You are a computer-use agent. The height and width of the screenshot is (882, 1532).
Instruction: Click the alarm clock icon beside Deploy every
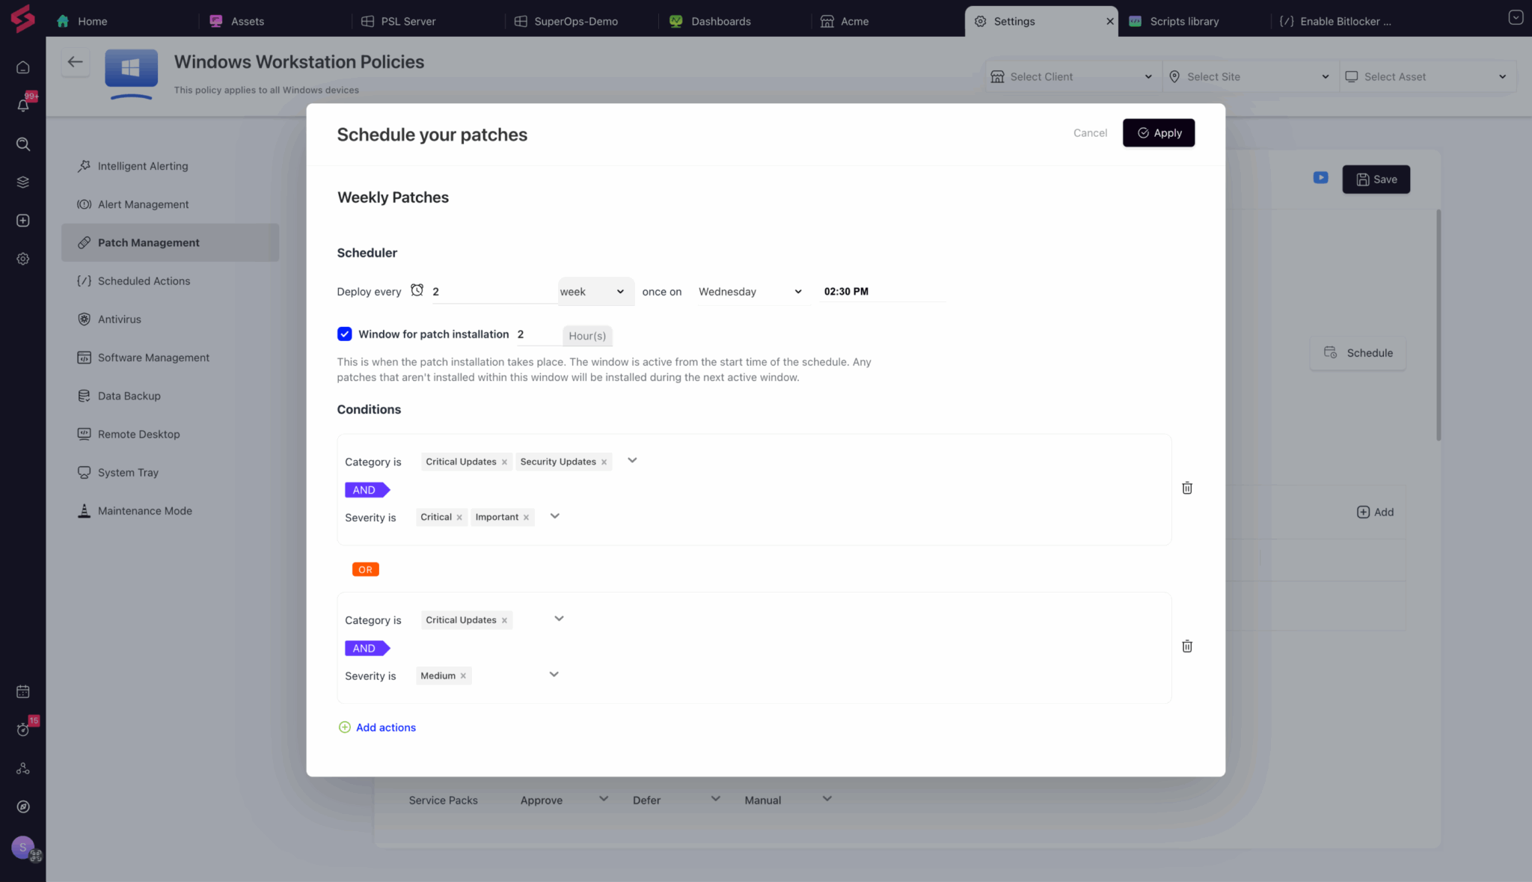click(417, 290)
